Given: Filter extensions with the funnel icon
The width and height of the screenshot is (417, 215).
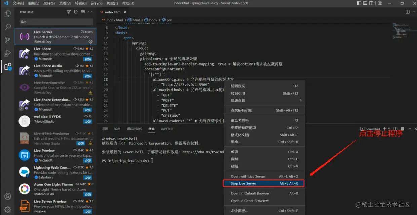Looking at the screenshot, I should (x=69, y=12).
